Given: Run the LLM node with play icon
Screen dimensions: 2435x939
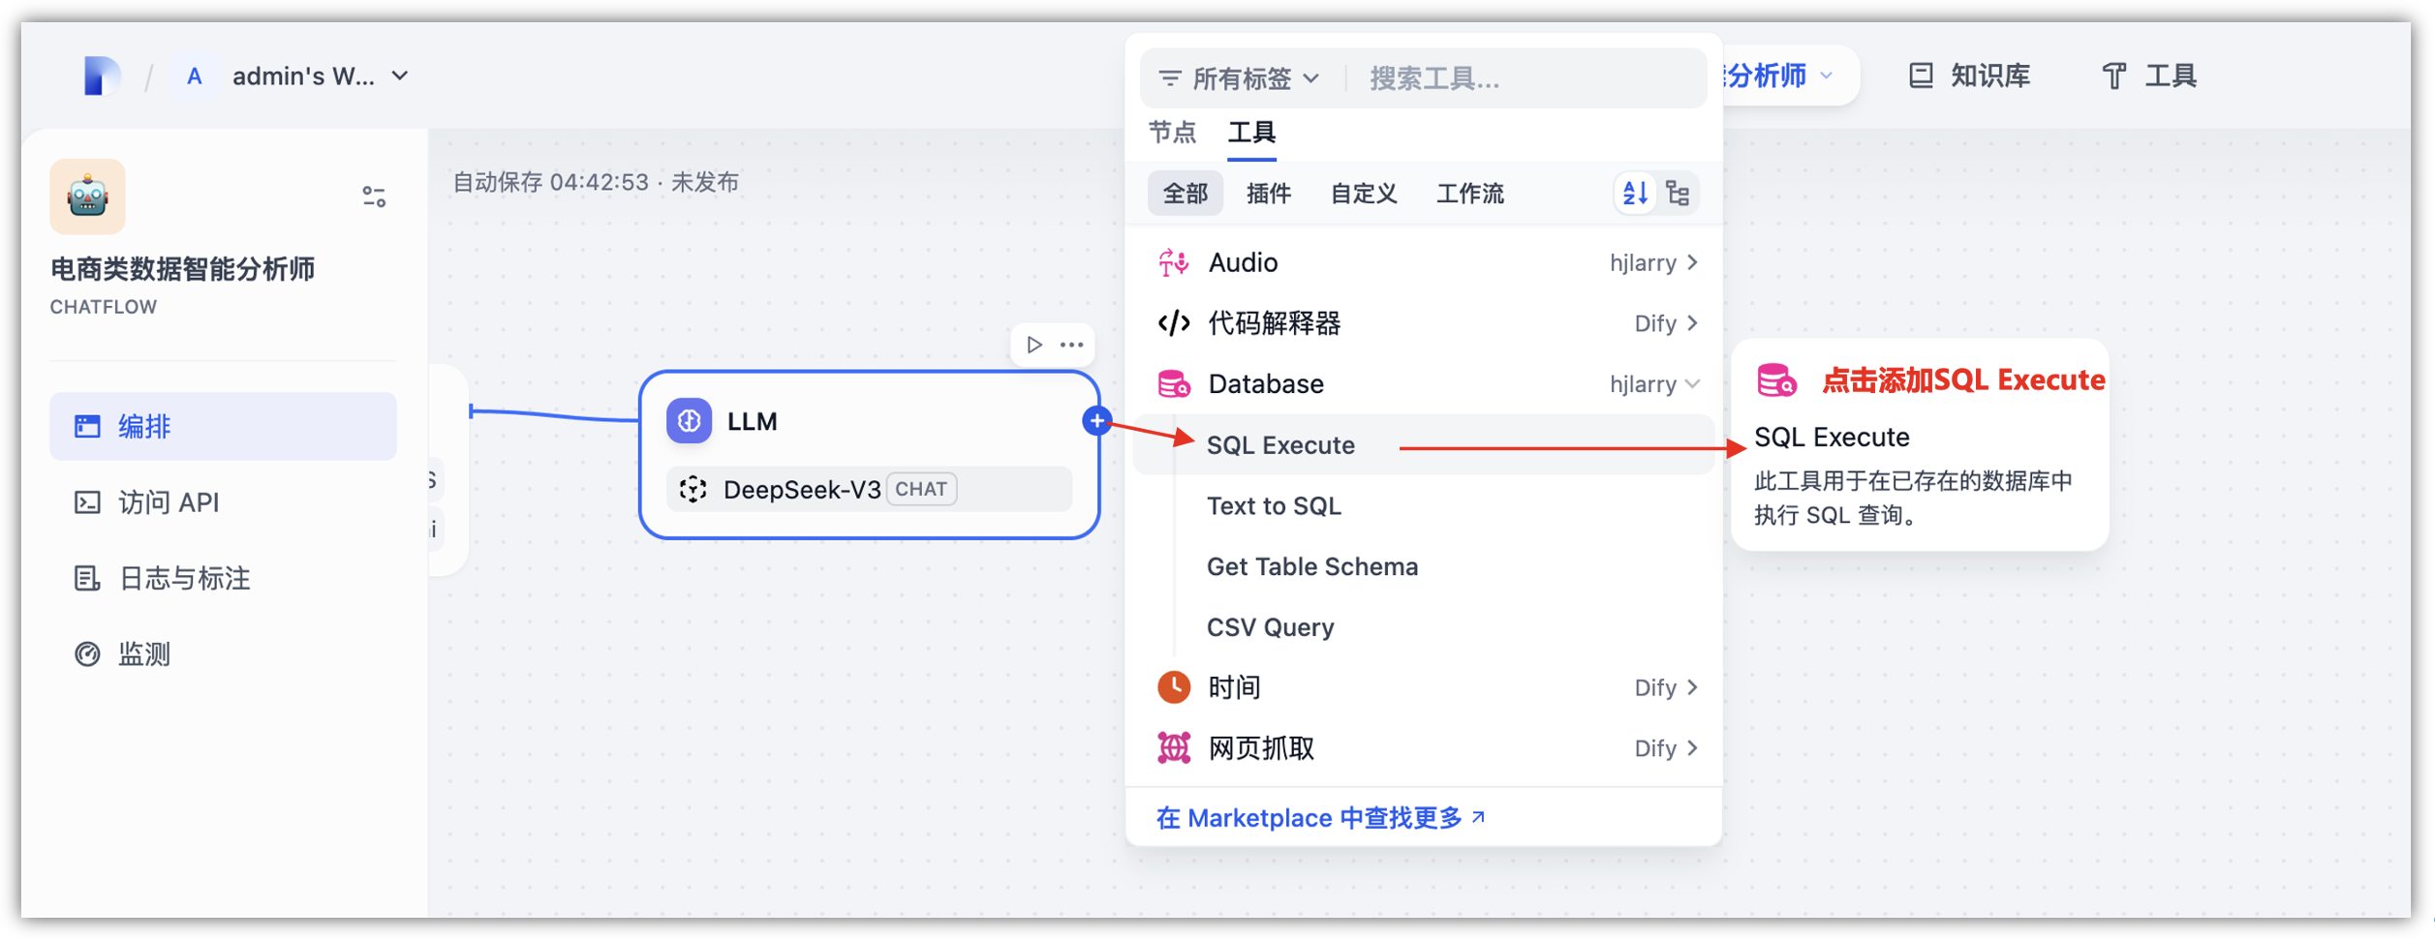Looking at the screenshot, I should coord(1034,345).
